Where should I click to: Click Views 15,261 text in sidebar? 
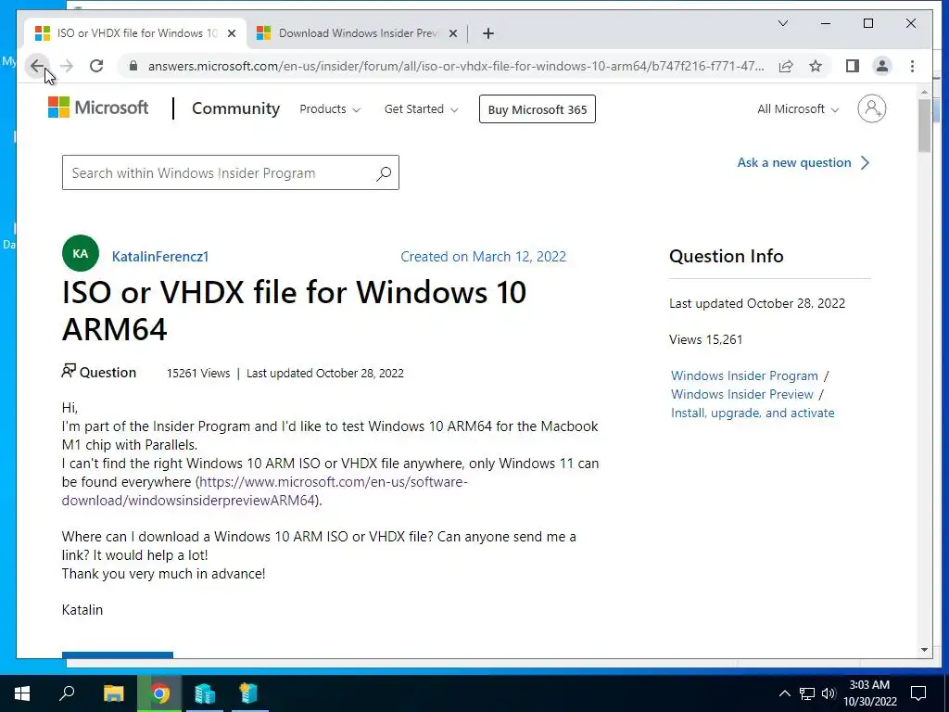pyautogui.click(x=705, y=339)
